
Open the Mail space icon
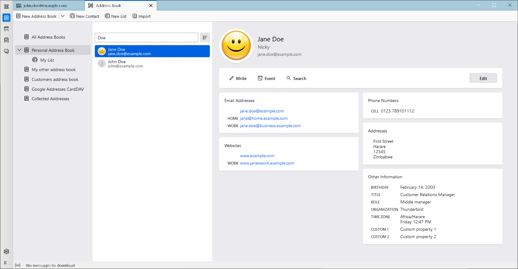tap(6, 6)
